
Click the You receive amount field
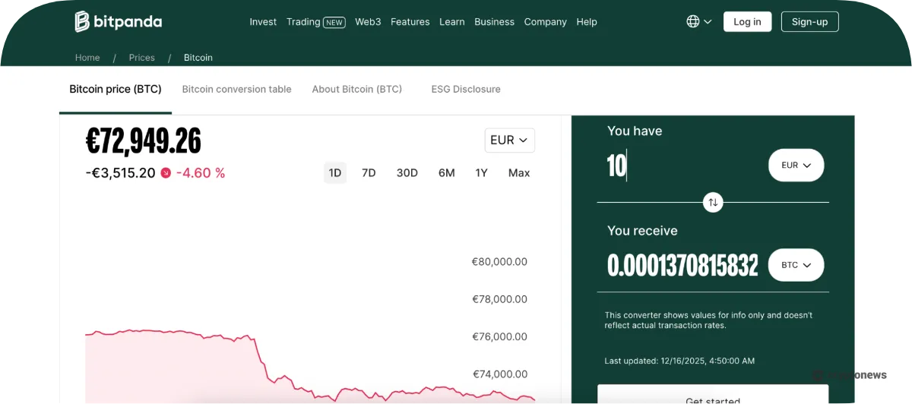click(x=682, y=265)
